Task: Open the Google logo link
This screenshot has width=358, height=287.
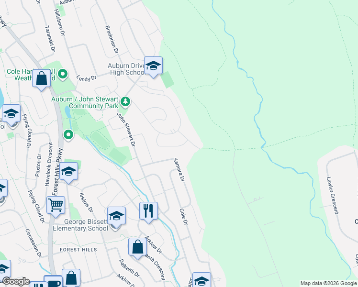Action: coord(16,281)
